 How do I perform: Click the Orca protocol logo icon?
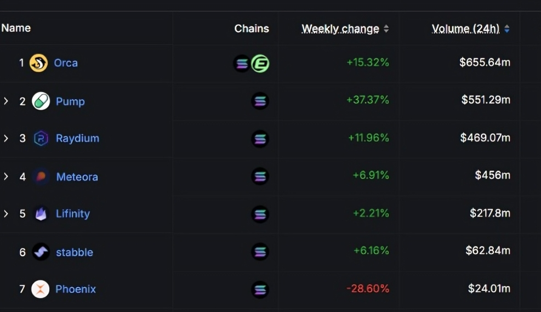coord(38,63)
